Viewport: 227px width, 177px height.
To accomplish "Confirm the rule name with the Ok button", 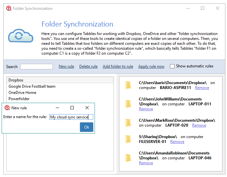I will click(86, 127).
